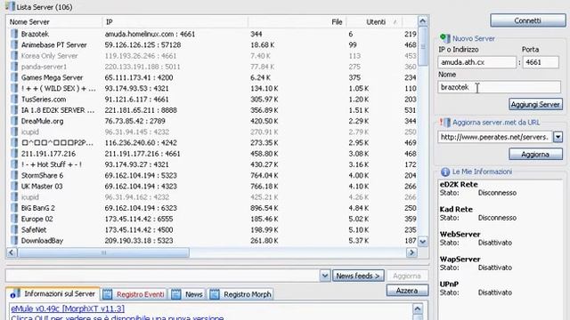Click the Porta input field
This screenshot has height=320, width=570.
click(x=541, y=62)
